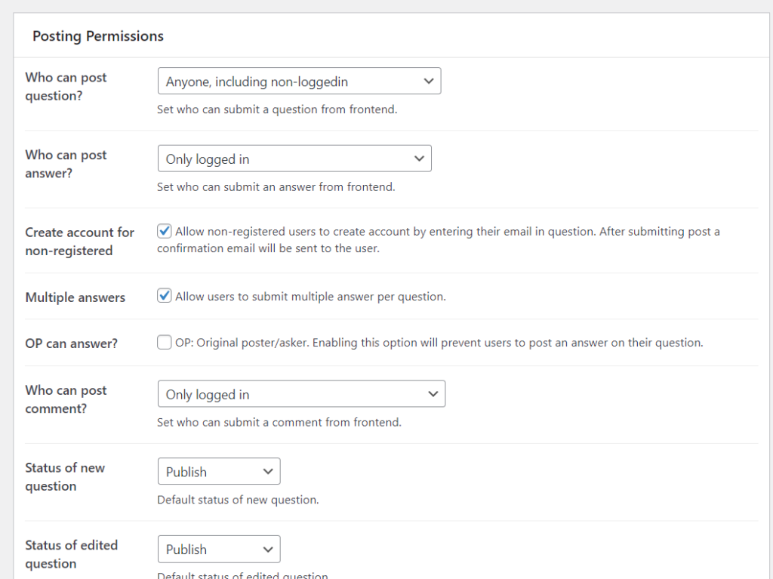Enable the 'OP can answer?' checkbox
Viewport: 773px width, 579px height.
(164, 343)
